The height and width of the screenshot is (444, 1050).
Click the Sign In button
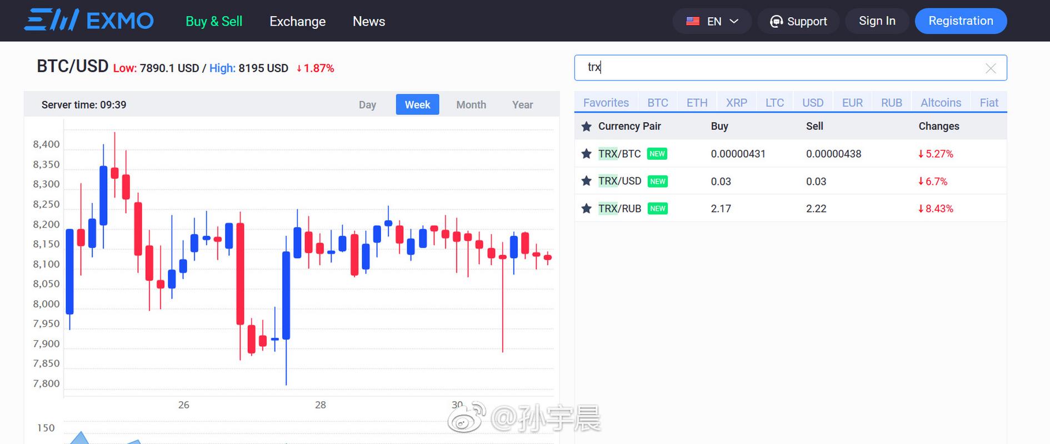pos(877,21)
